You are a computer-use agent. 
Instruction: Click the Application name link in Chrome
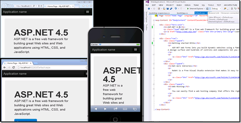15,74
